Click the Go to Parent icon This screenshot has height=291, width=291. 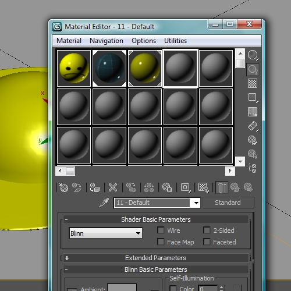click(x=235, y=187)
